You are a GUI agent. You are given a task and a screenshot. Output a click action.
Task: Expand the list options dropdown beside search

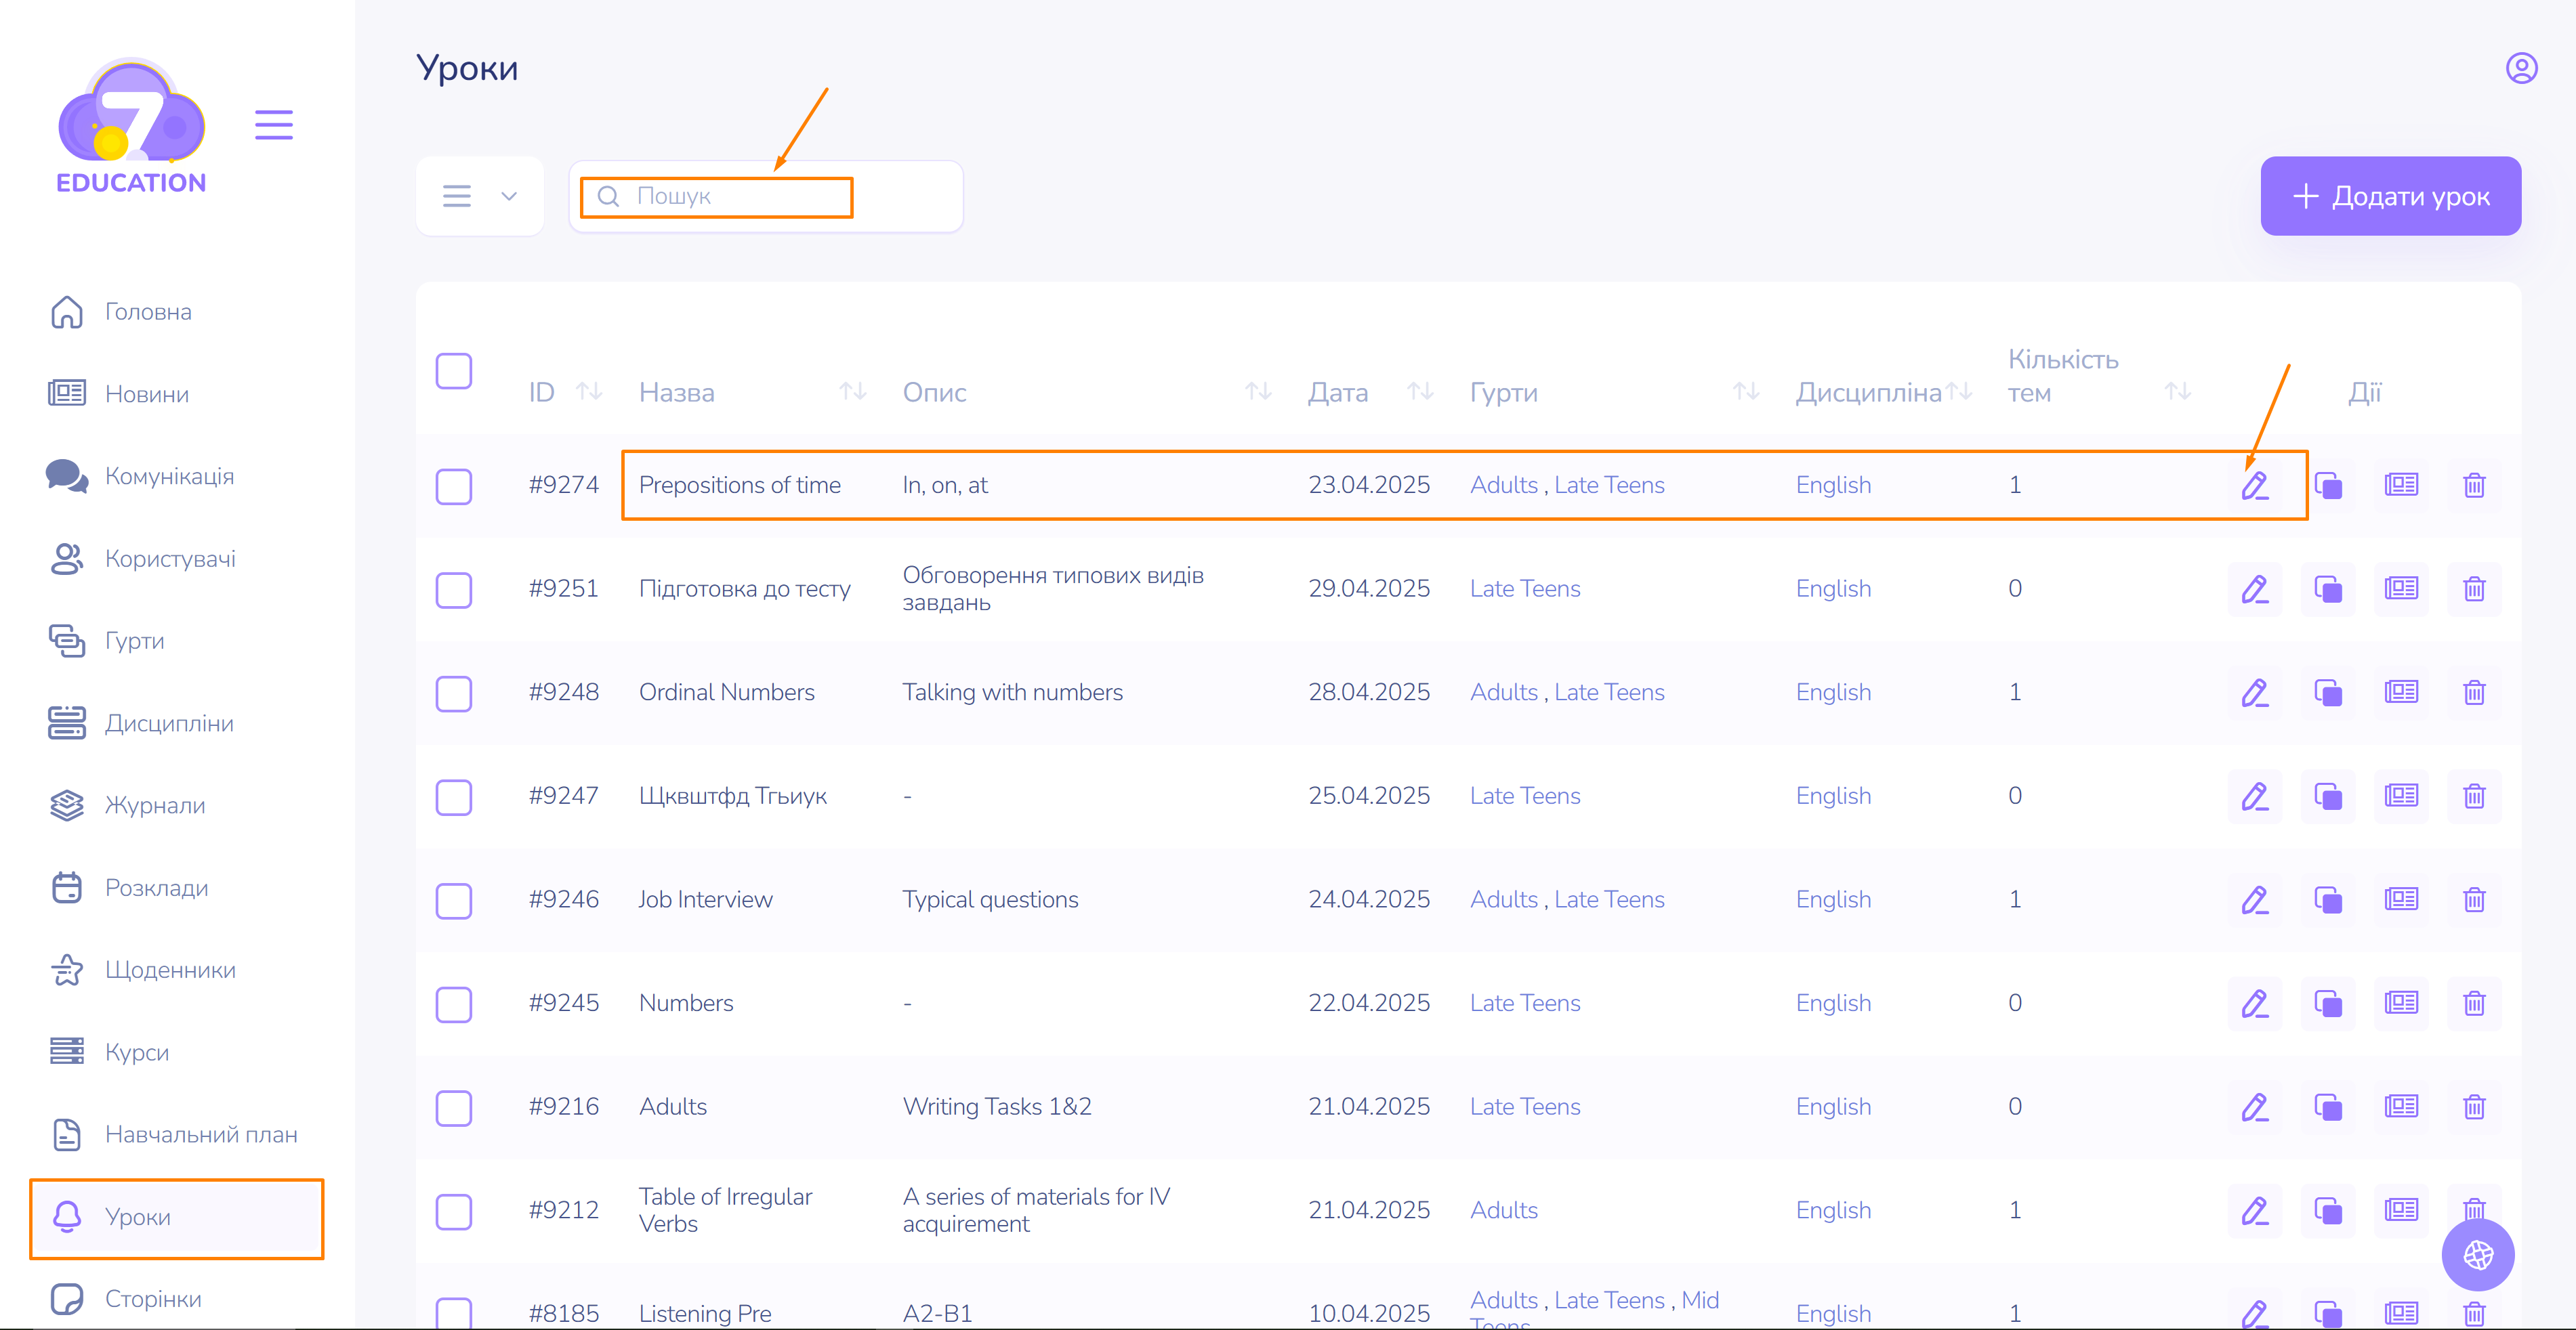click(480, 197)
